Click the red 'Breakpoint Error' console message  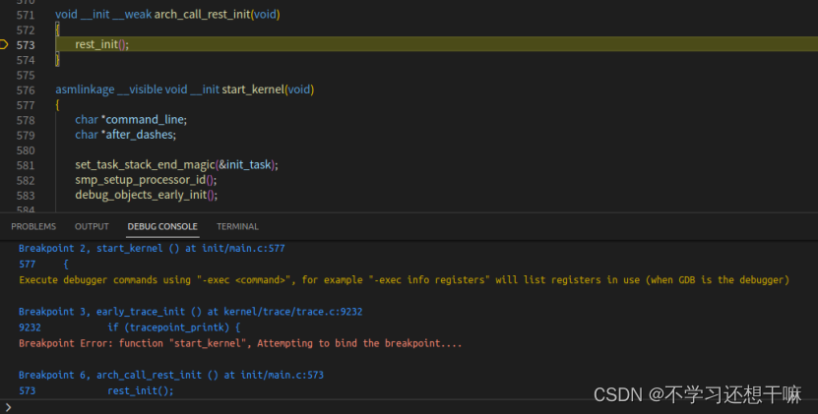(240, 343)
